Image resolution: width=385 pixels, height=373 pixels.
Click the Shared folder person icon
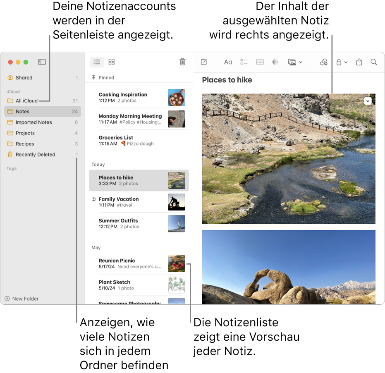coord(10,78)
